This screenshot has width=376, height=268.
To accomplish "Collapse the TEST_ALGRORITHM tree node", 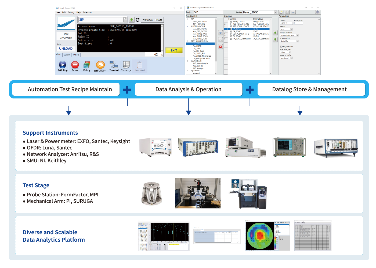I will [187, 41].
